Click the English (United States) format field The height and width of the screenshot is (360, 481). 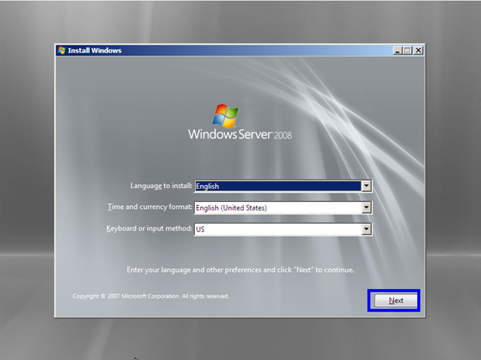click(x=283, y=208)
